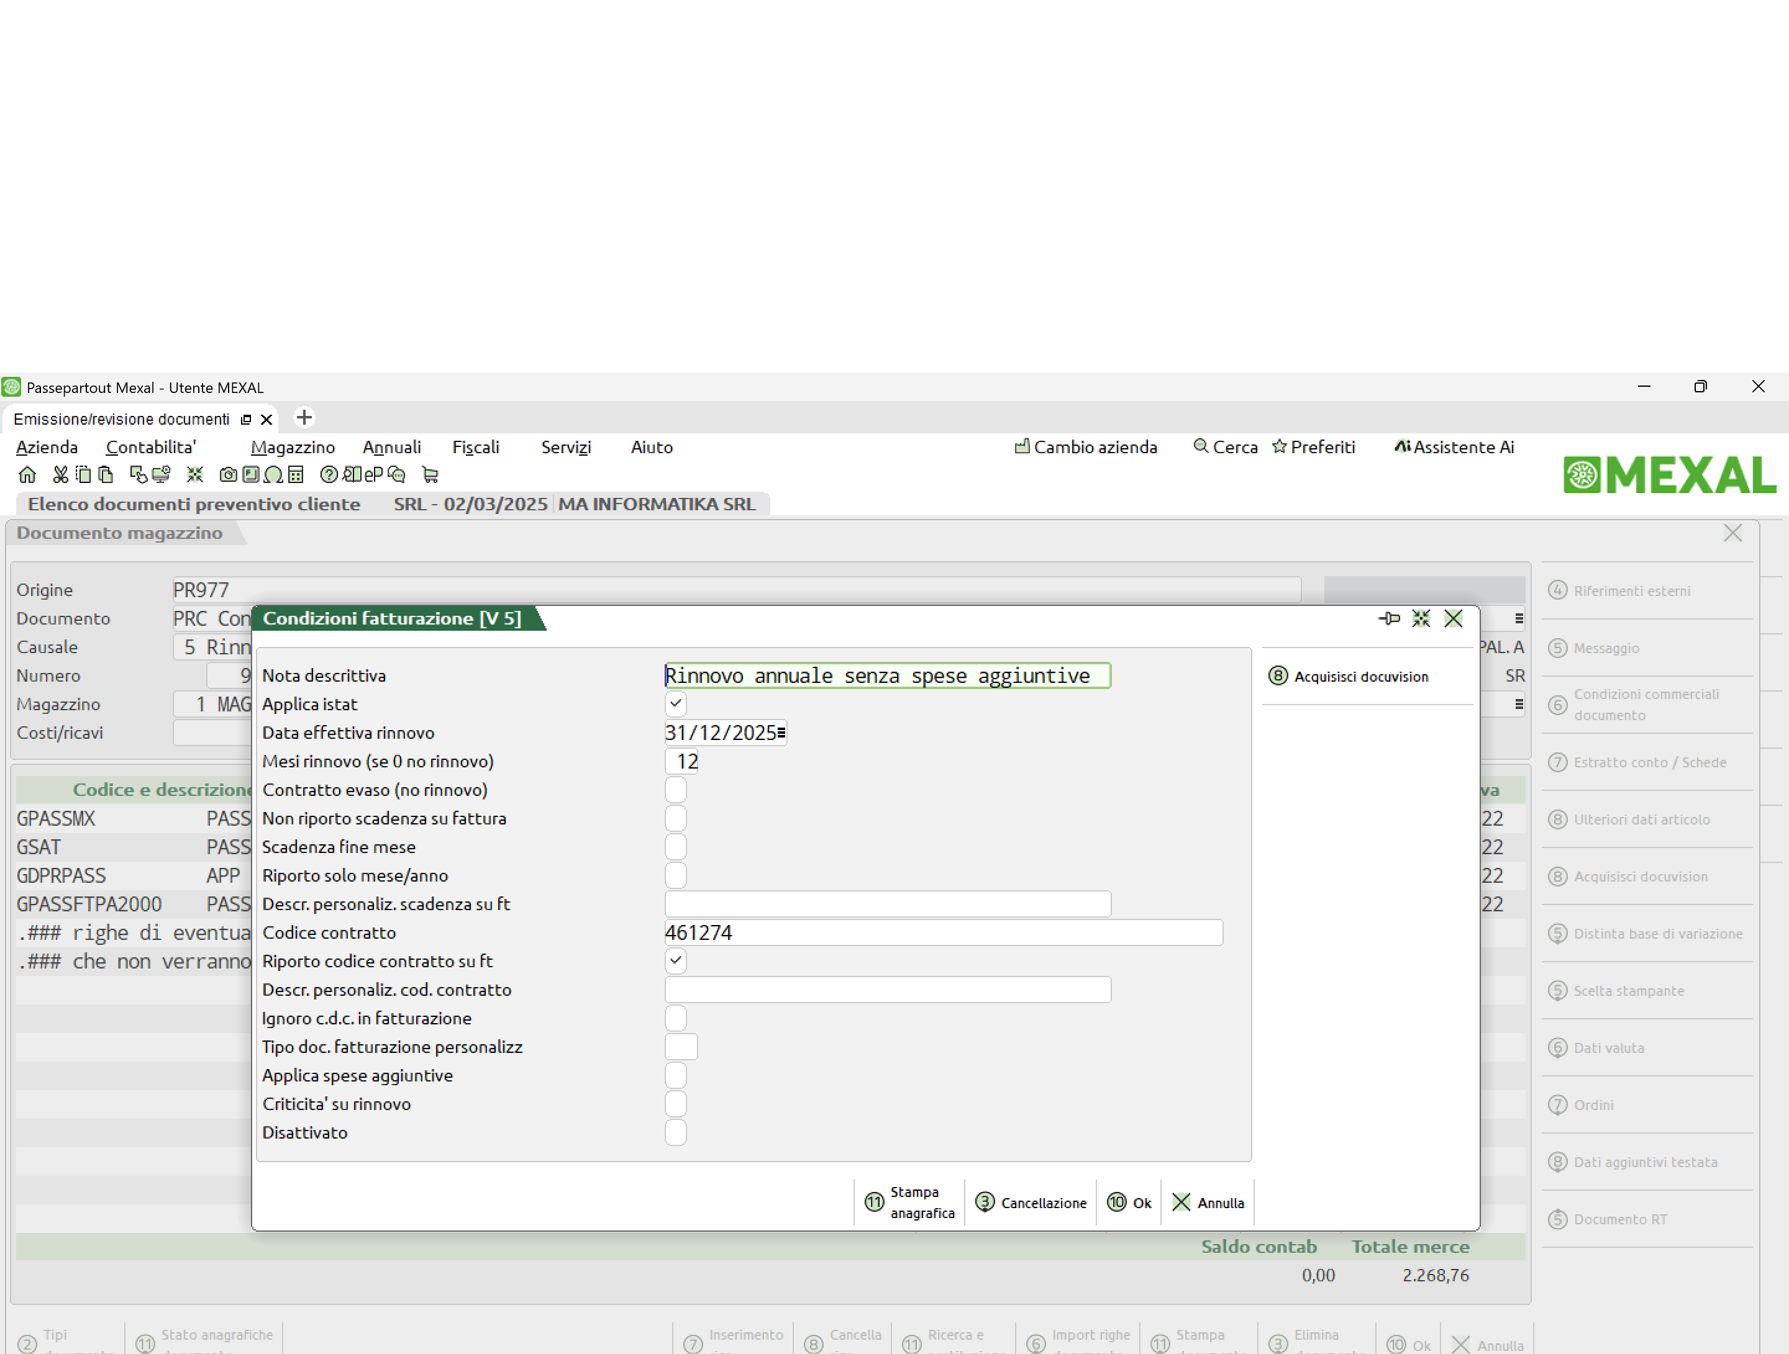This screenshot has height=1354, width=1789.
Task: Click the scissors cut icon
Action: pyautogui.click(x=60, y=474)
